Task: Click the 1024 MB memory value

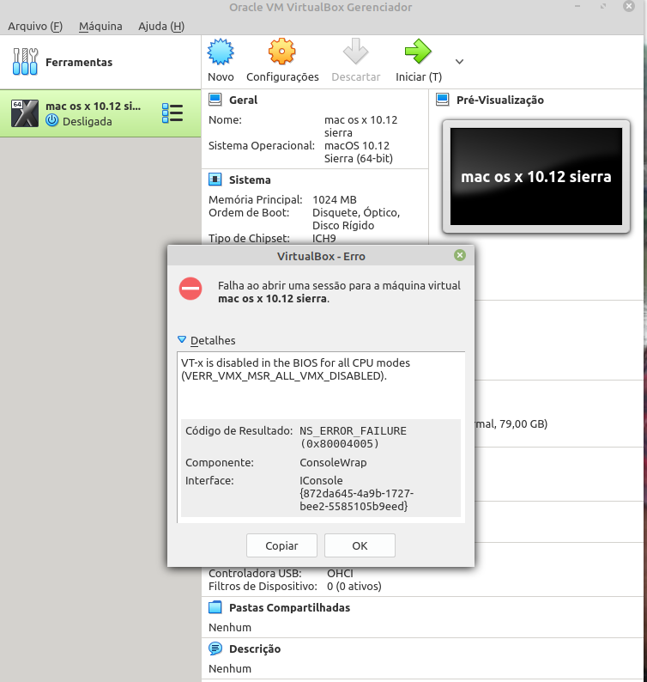Action: coord(334,199)
